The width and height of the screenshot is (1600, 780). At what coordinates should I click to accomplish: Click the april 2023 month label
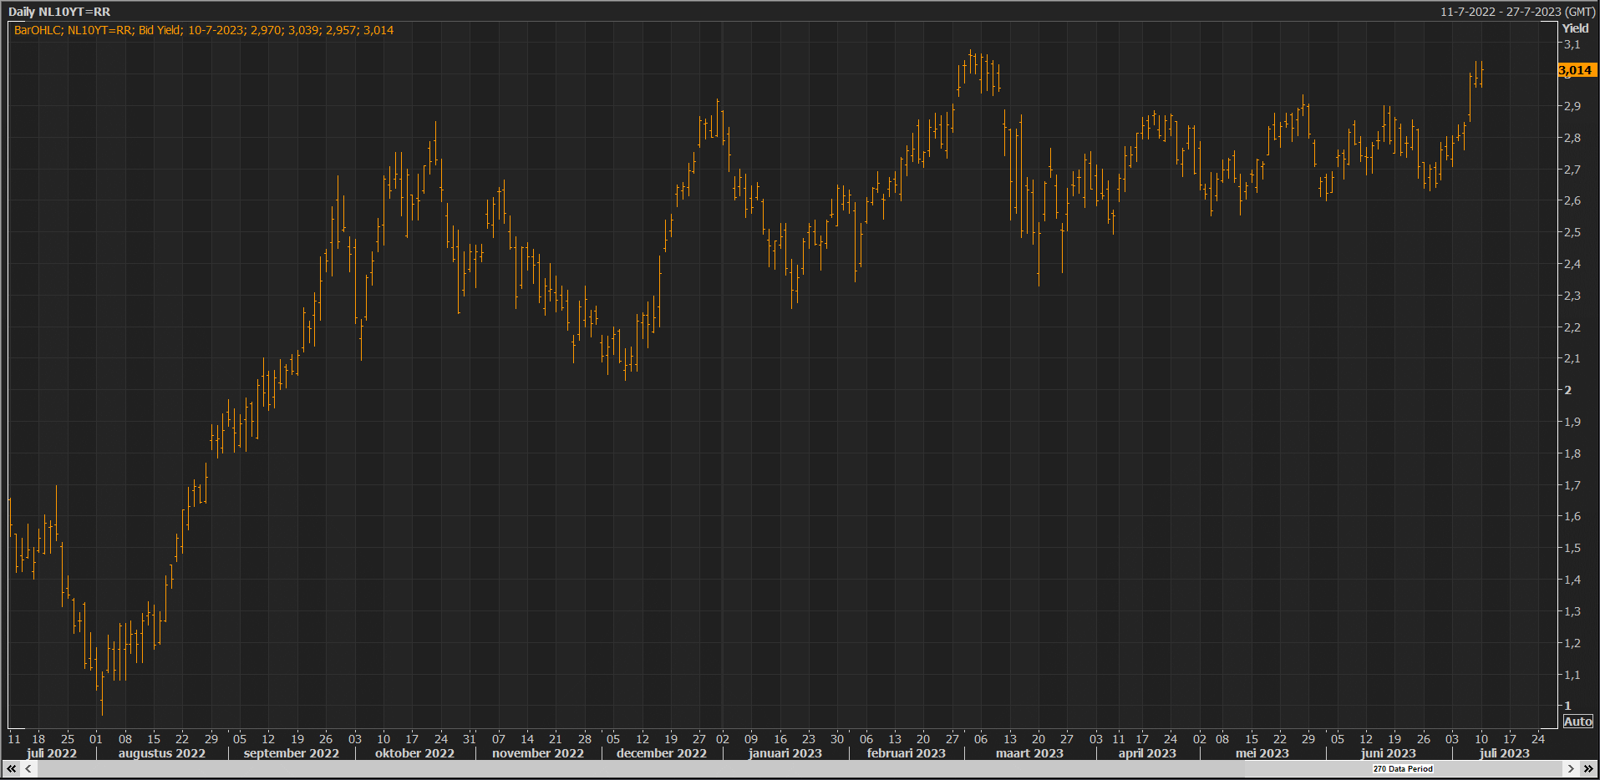click(x=1147, y=753)
